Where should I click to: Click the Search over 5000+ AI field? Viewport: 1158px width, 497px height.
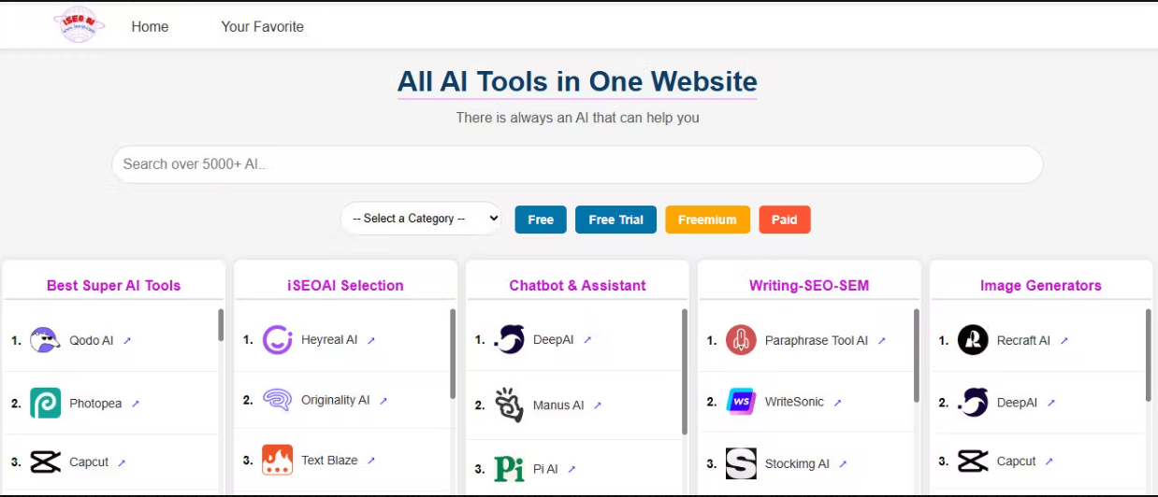[577, 164]
